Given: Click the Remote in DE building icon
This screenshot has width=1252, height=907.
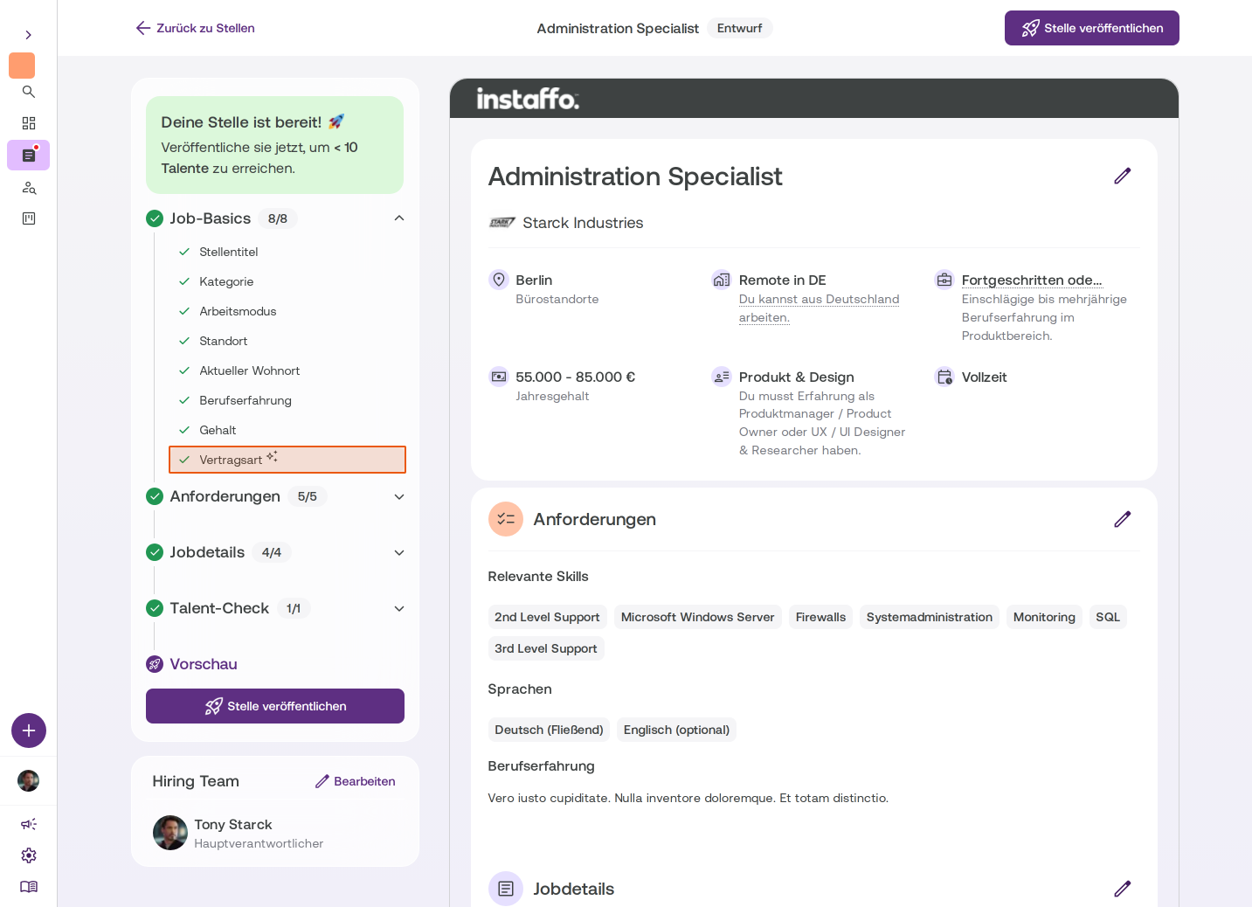Looking at the screenshot, I should tap(722, 280).
